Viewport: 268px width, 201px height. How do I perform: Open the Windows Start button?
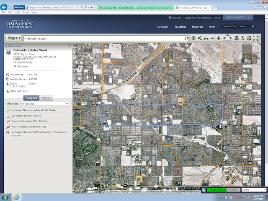(5, 197)
